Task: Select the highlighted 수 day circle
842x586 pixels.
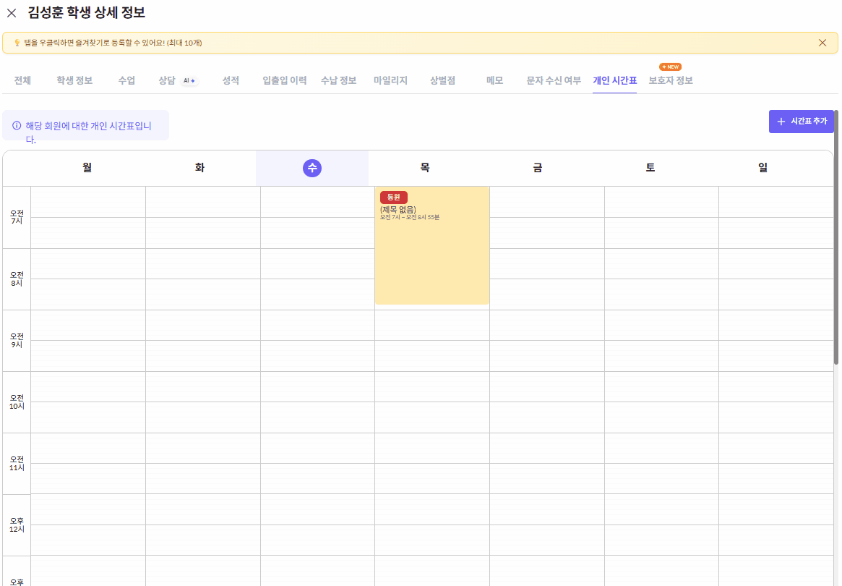Action: click(312, 168)
